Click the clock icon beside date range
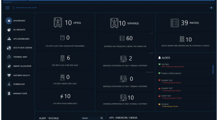Viewport: 218px width, 120px height. tap(14, 8)
